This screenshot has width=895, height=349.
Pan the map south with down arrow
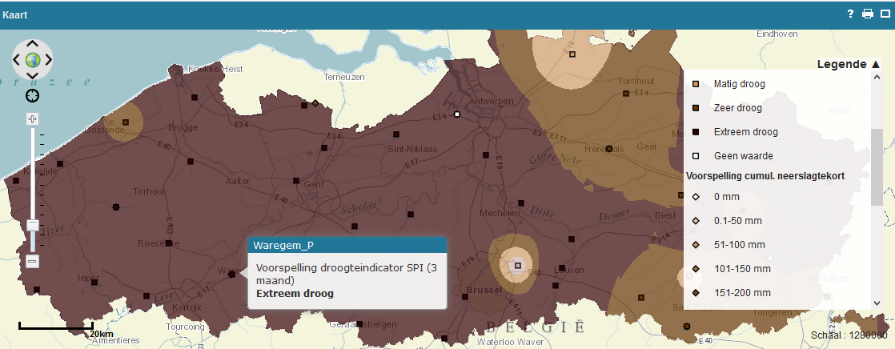[x=32, y=76]
